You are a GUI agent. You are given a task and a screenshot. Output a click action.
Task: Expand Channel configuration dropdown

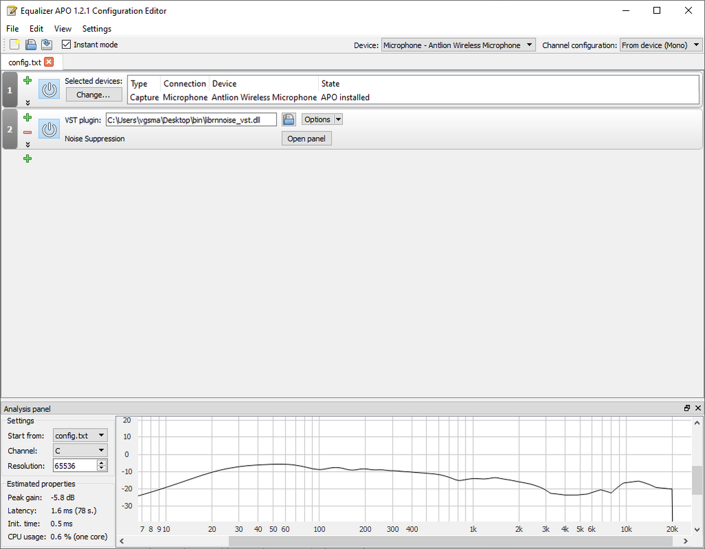pos(661,45)
